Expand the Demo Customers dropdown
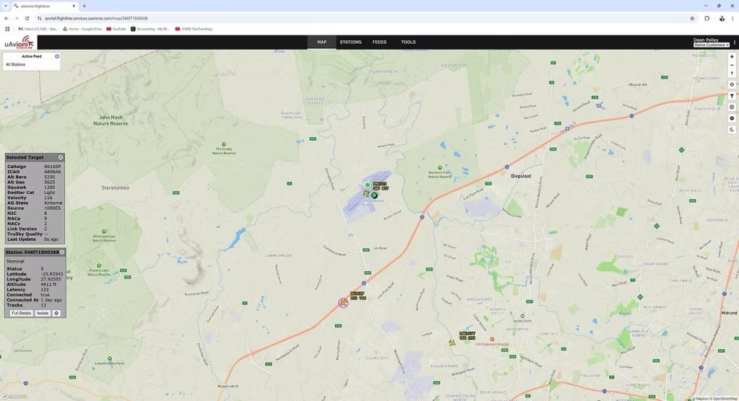 [711, 45]
